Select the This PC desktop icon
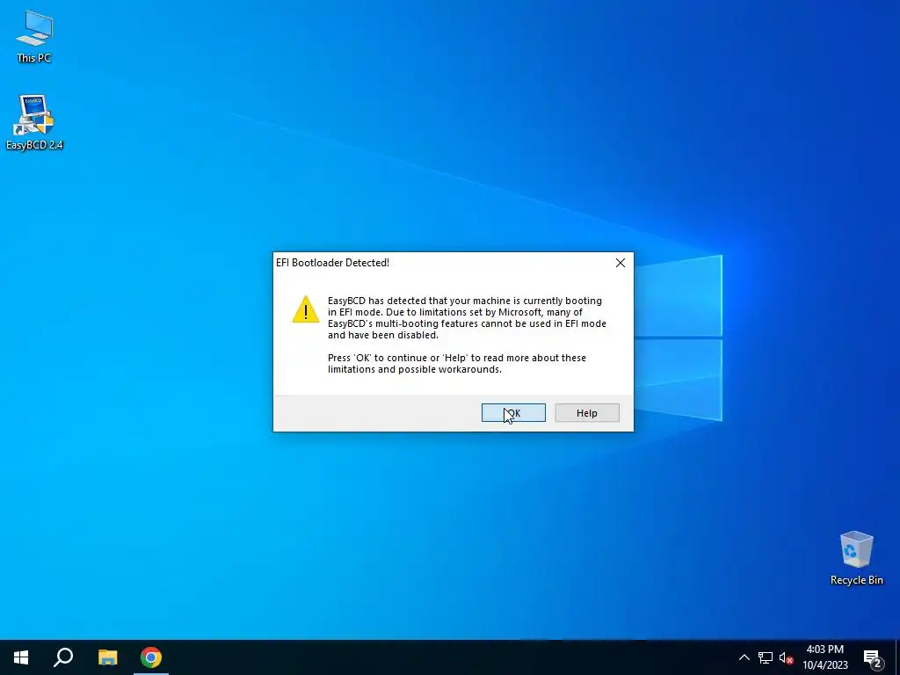 pyautogui.click(x=34, y=37)
